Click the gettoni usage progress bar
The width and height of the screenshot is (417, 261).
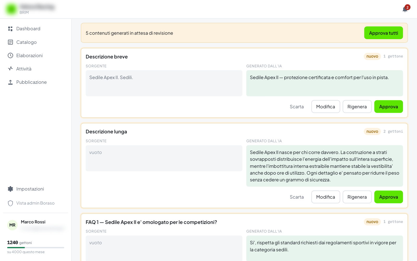[36, 247]
